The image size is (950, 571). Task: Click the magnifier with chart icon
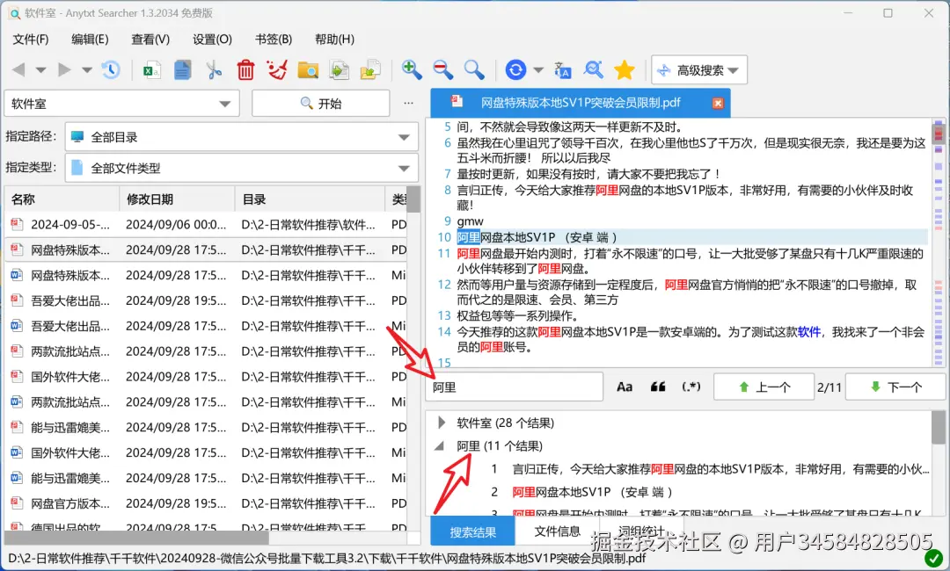coord(593,70)
